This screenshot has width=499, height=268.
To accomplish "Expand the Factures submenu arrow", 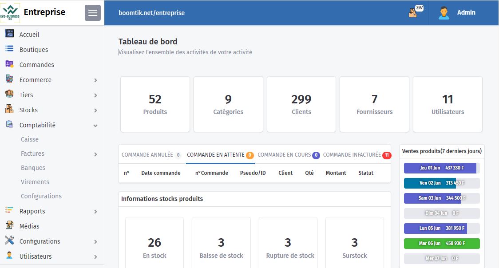I will point(95,154).
